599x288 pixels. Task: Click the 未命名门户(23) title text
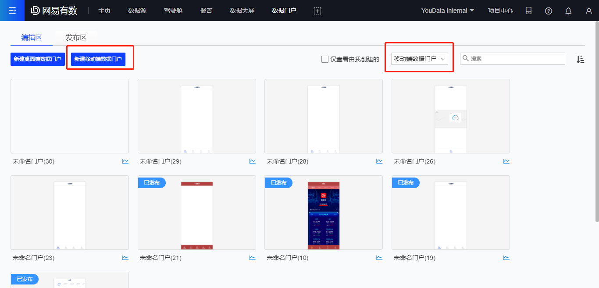[34, 258]
